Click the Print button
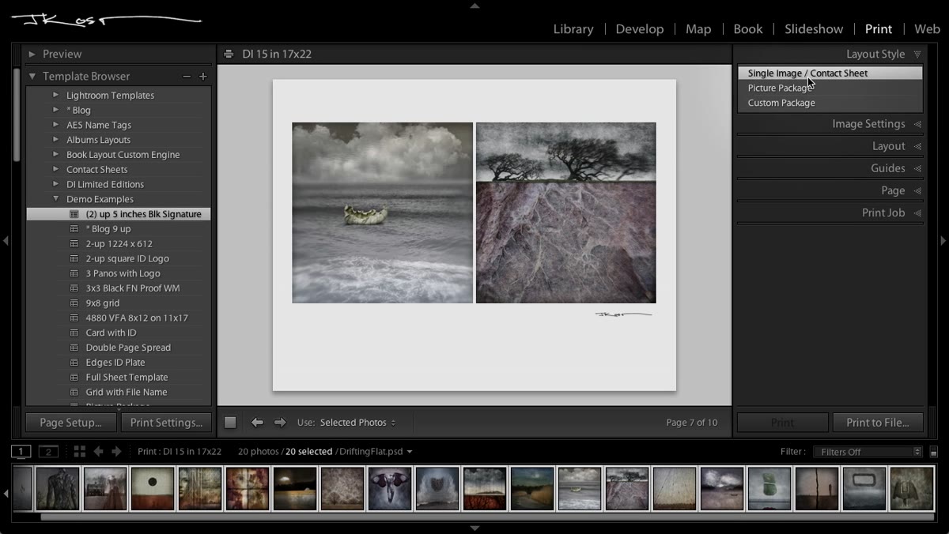The width and height of the screenshot is (949, 534). point(782,423)
